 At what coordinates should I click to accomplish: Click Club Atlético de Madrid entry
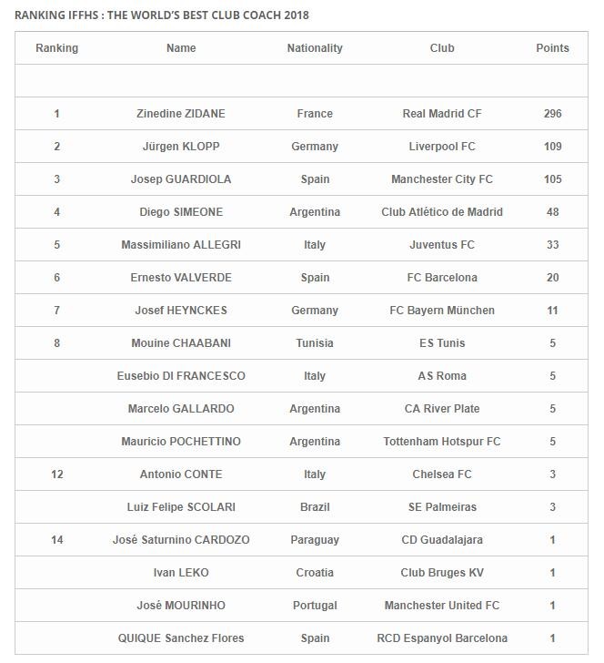[x=442, y=212]
